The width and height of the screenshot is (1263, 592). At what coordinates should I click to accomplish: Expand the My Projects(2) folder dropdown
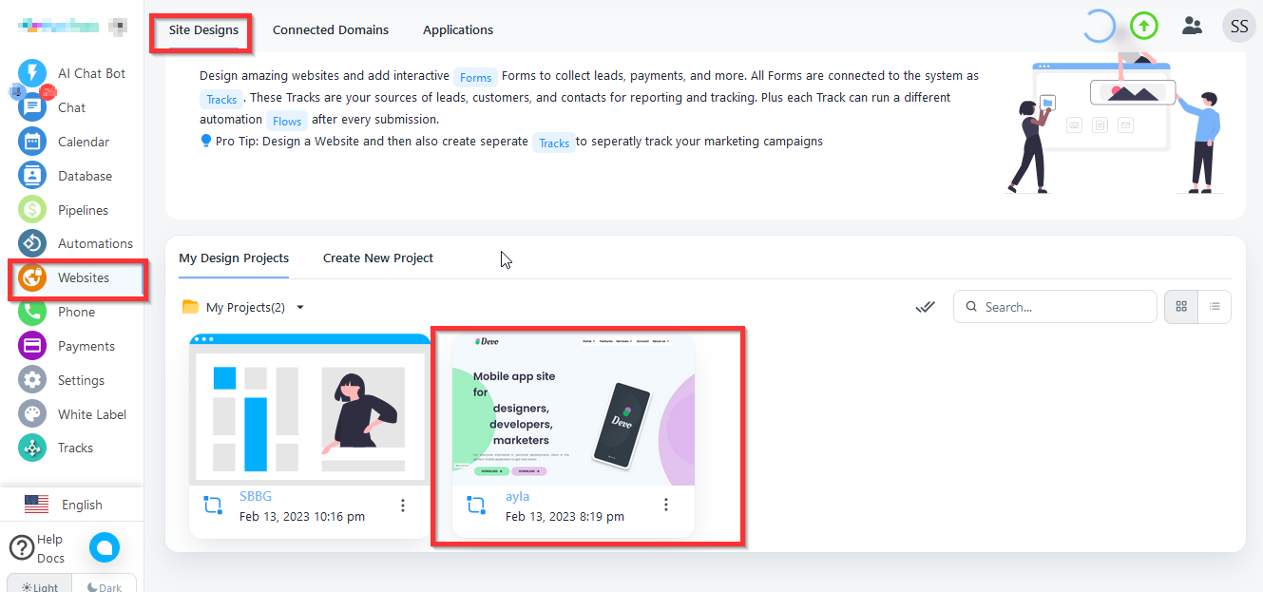[x=300, y=307]
